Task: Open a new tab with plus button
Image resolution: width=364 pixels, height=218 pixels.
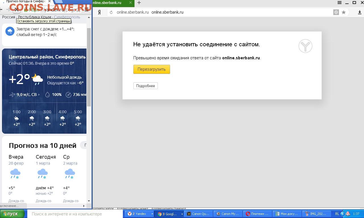Action: click(139, 3)
